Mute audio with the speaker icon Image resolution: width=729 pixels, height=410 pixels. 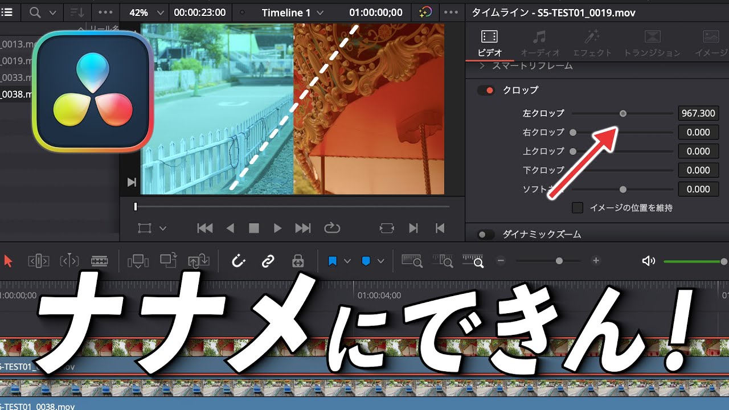coord(648,261)
